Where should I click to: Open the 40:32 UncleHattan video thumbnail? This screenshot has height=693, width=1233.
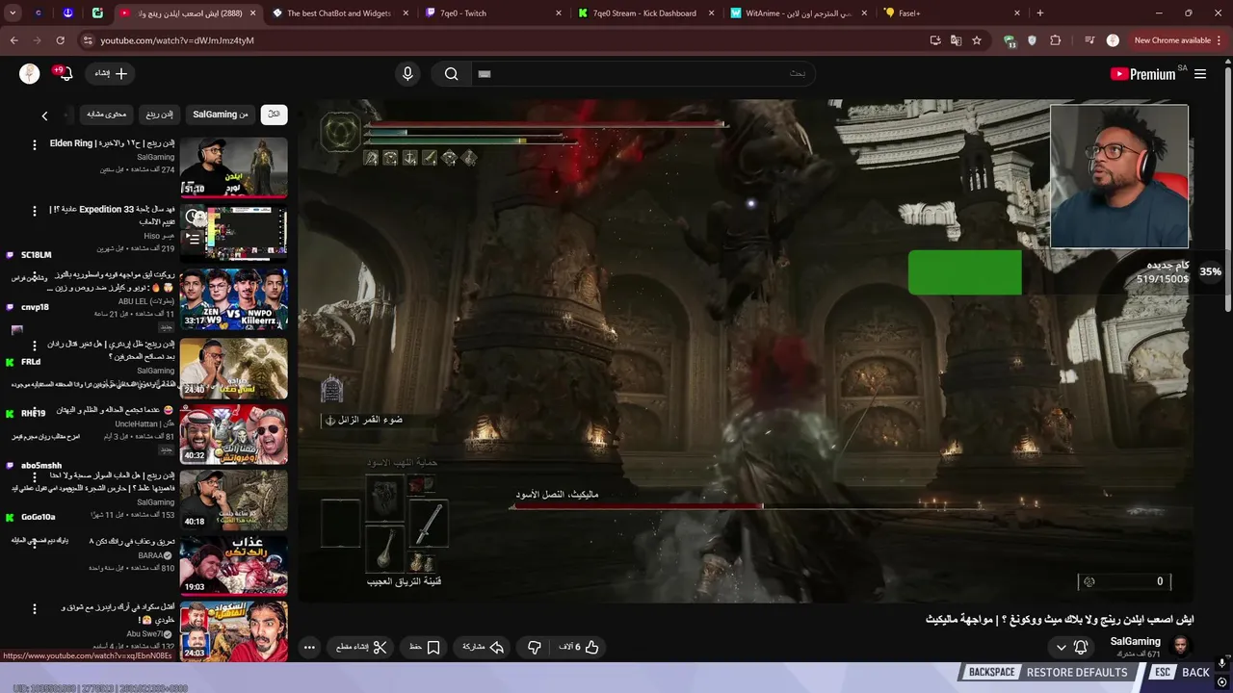[x=233, y=432]
